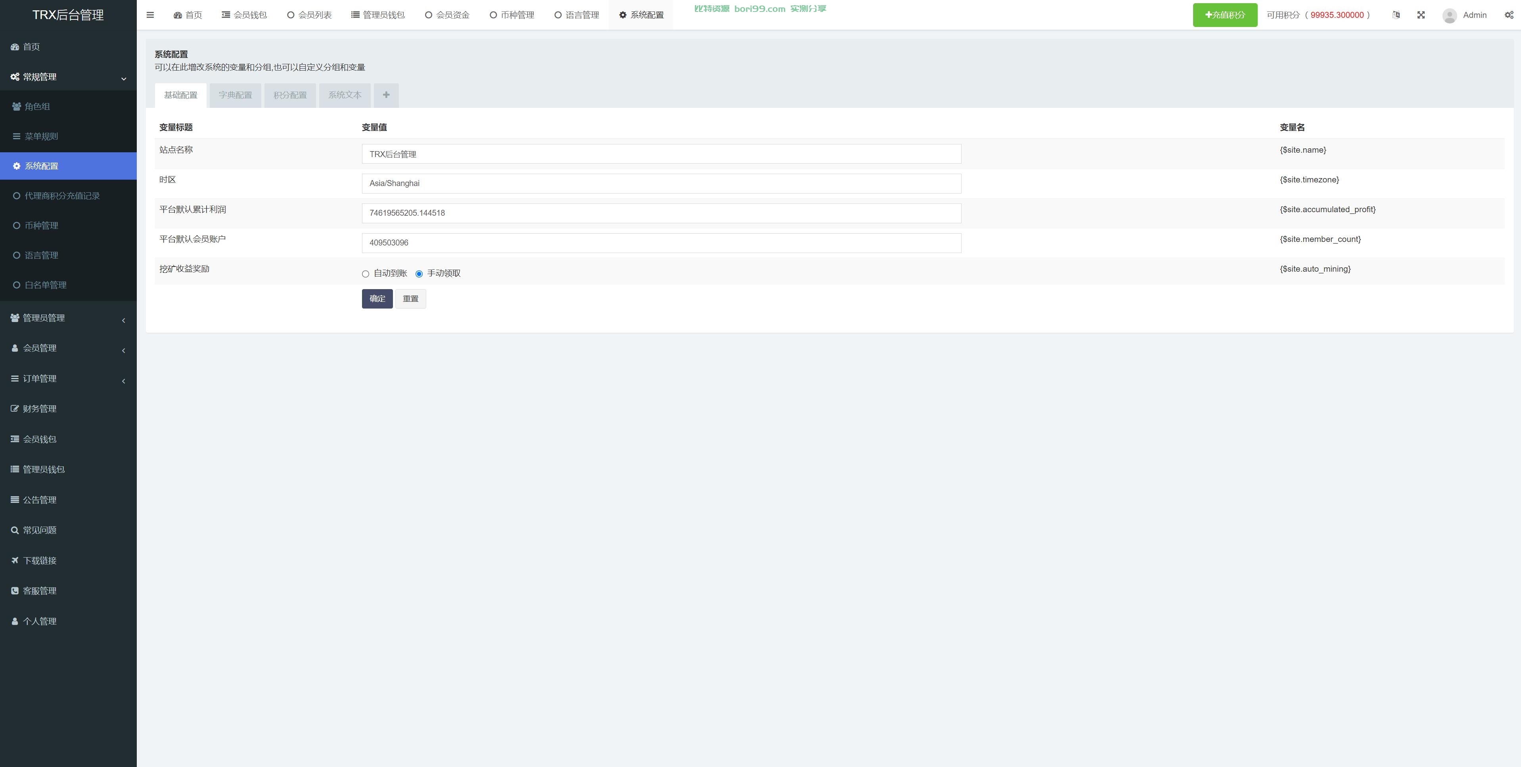Expand the 管理员管理 menu chevron
1521x767 pixels.
pos(123,320)
